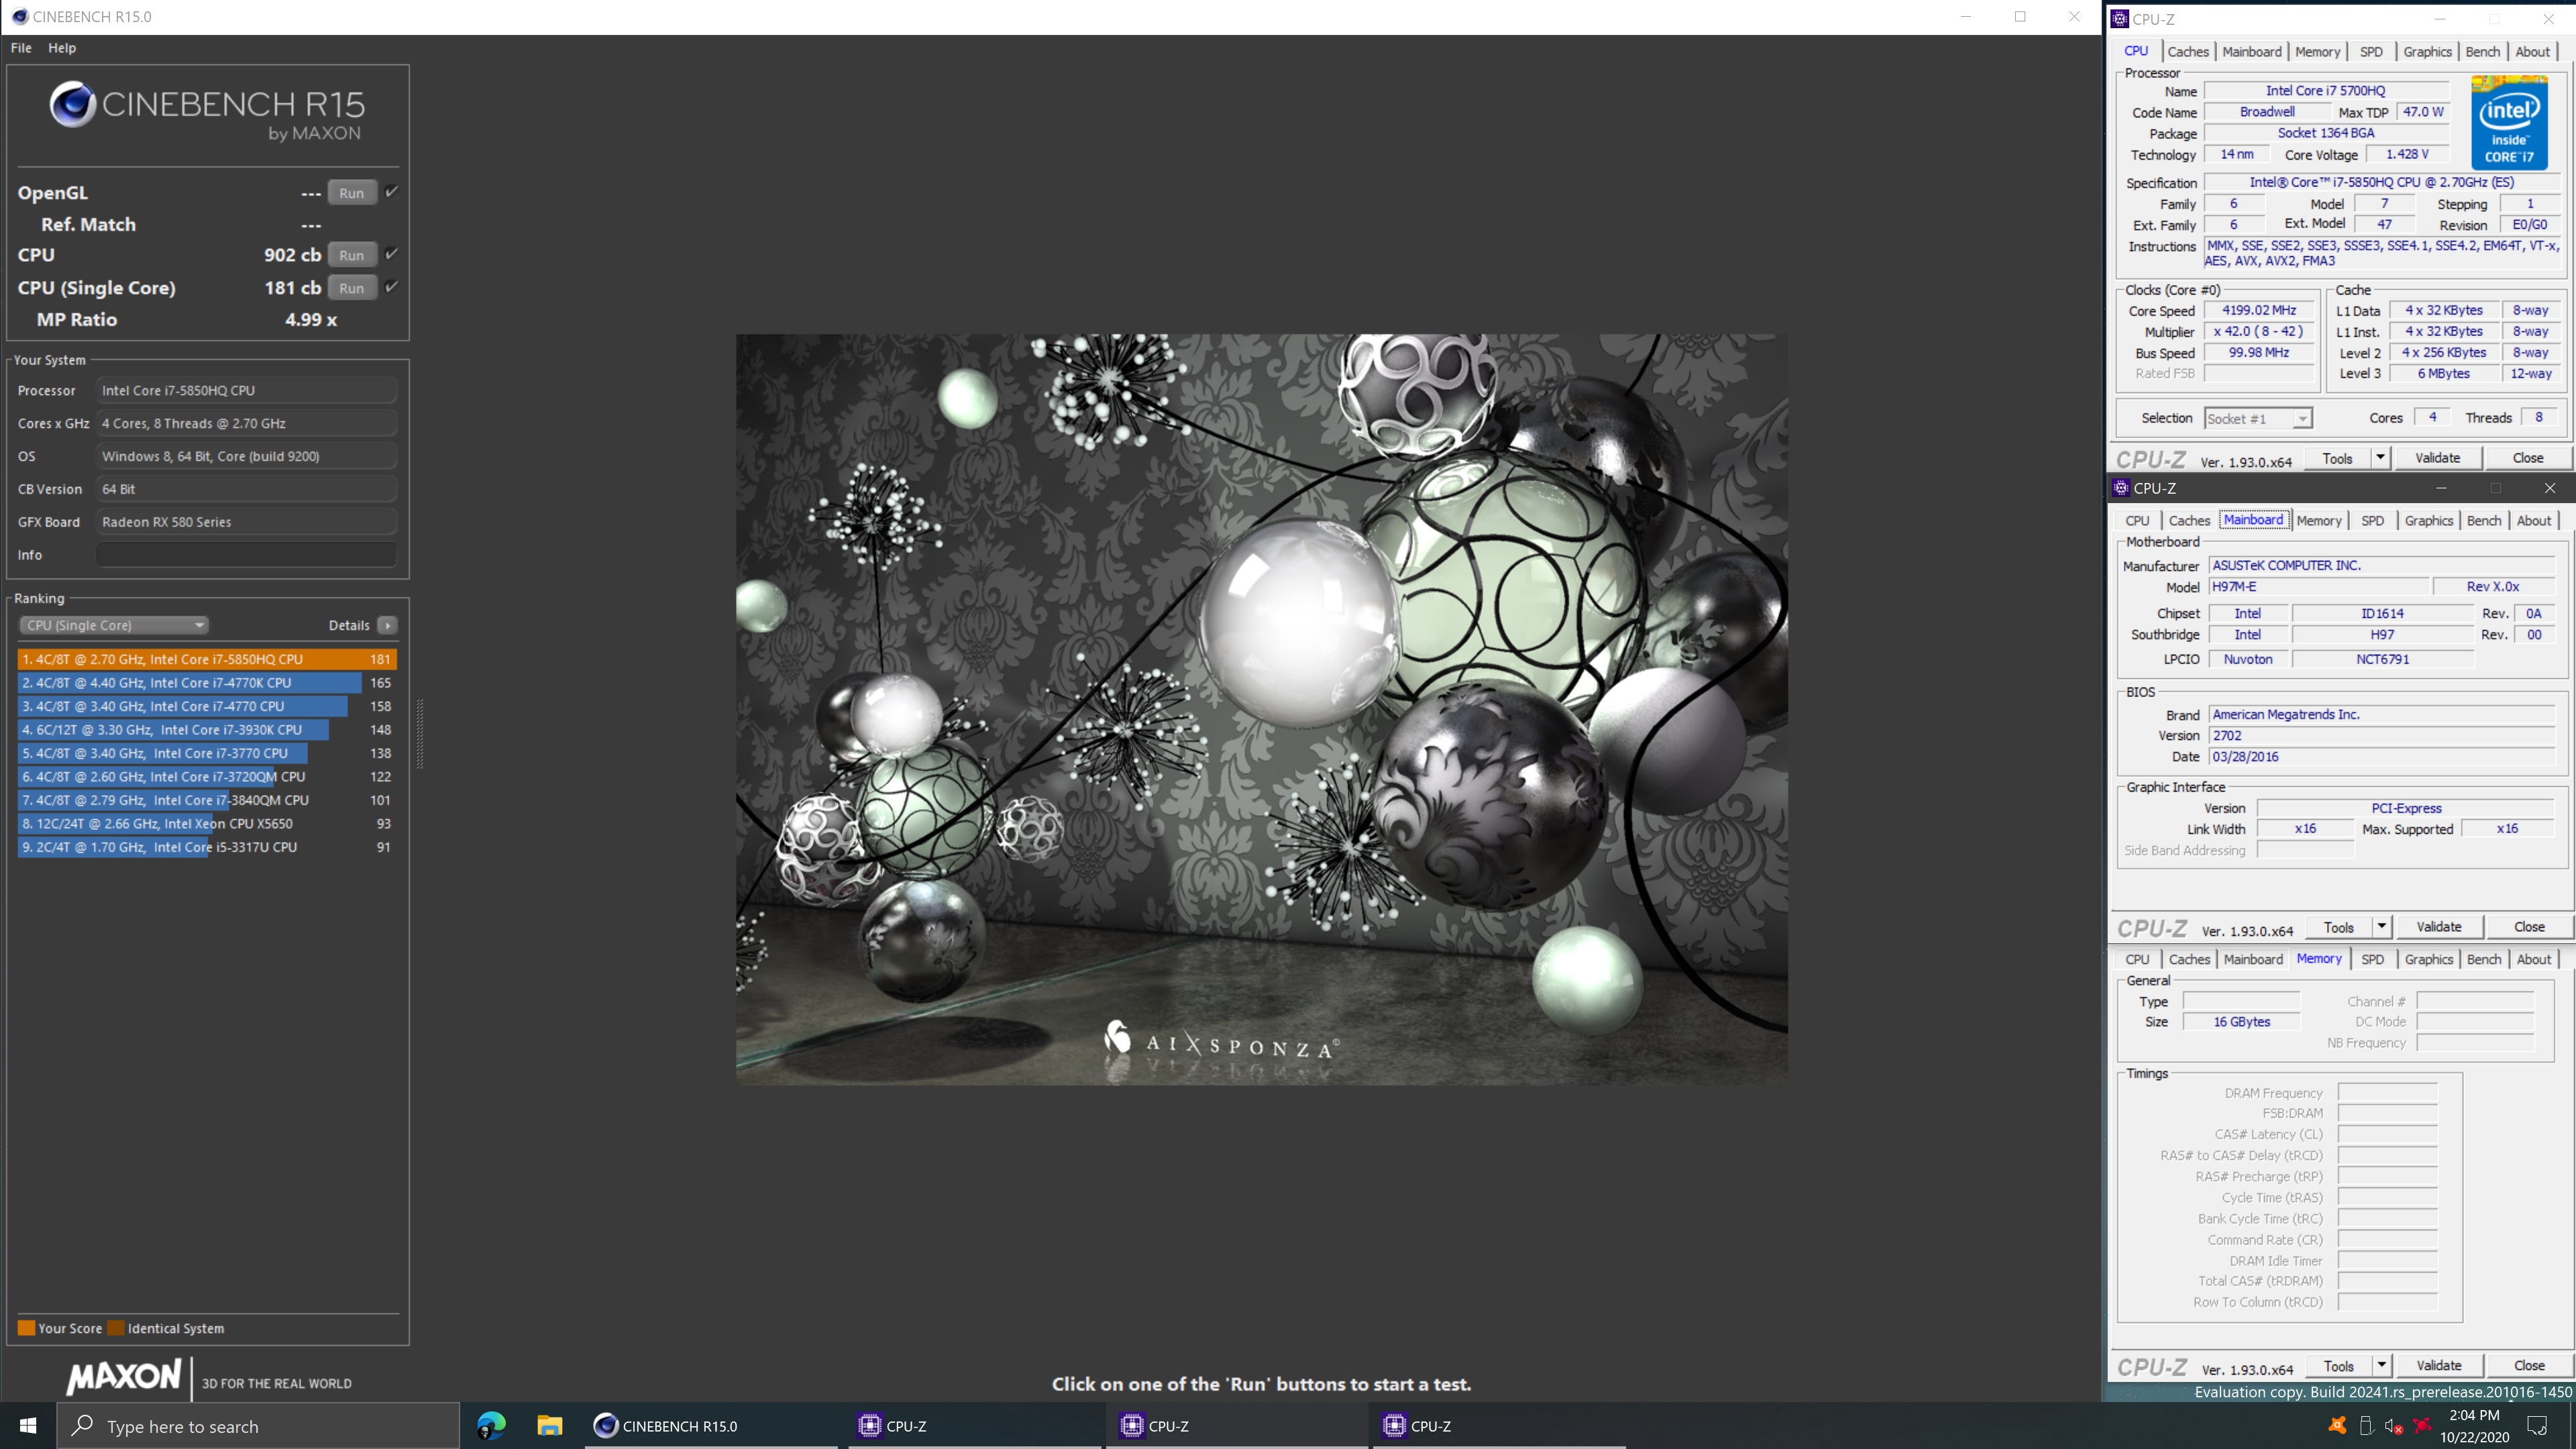Click Close button in top CPU-Z window
This screenshot has width=2576, height=1449.
2528,458
